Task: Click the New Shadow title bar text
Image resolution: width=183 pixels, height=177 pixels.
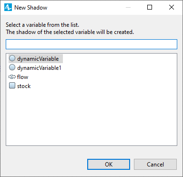Action: (x=31, y=8)
